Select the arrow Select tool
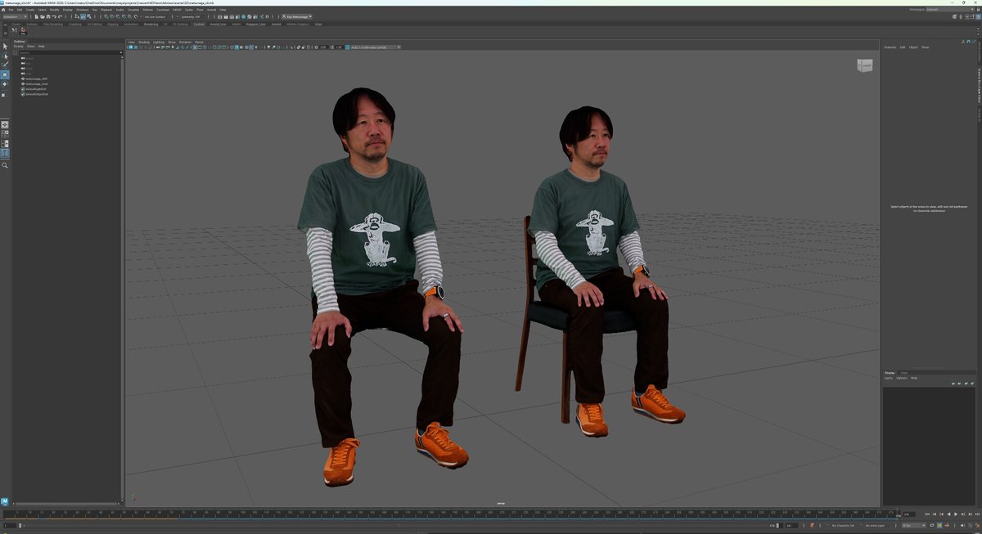The width and height of the screenshot is (982, 534). (x=7, y=46)
